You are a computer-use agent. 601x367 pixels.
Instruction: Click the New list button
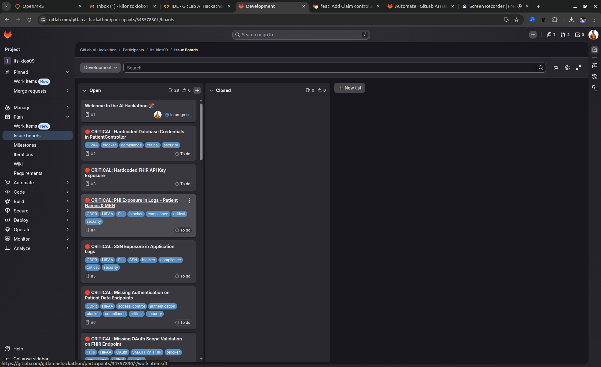[x=350, y=88]
